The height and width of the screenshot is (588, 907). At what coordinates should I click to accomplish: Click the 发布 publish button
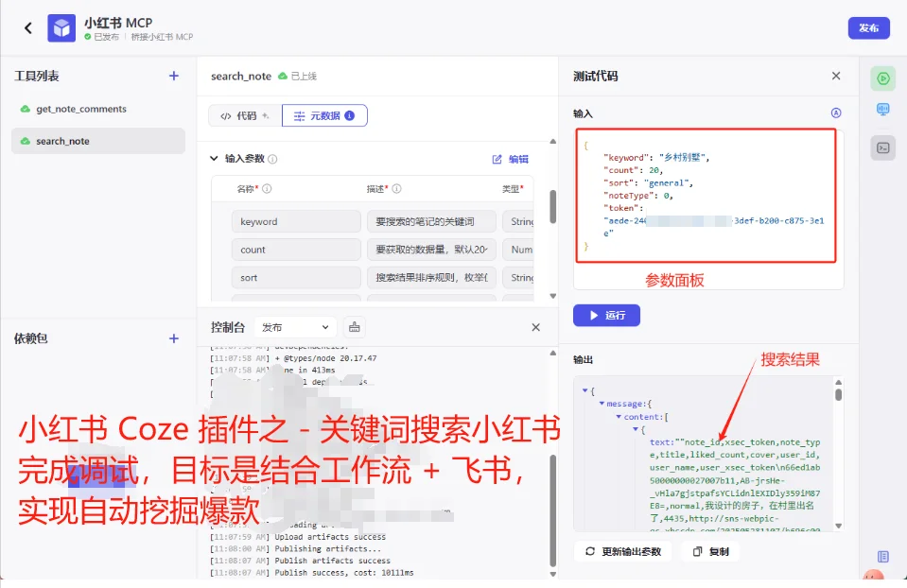tap(868, 27)
